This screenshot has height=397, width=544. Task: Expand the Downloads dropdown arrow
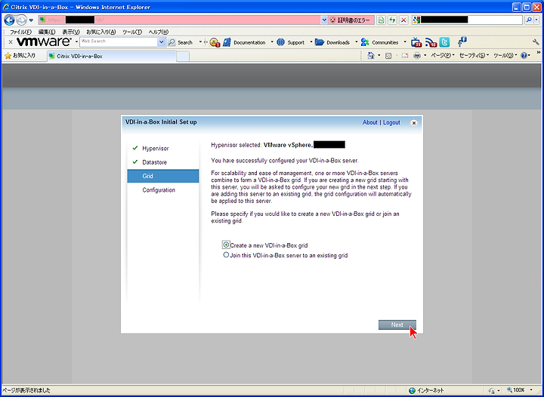pos(356,42)
